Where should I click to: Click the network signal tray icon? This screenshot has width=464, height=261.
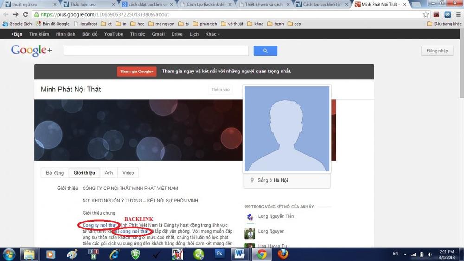tap(413, 254)
